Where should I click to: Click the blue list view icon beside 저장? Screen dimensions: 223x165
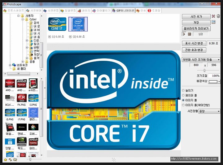pos(213,22)
